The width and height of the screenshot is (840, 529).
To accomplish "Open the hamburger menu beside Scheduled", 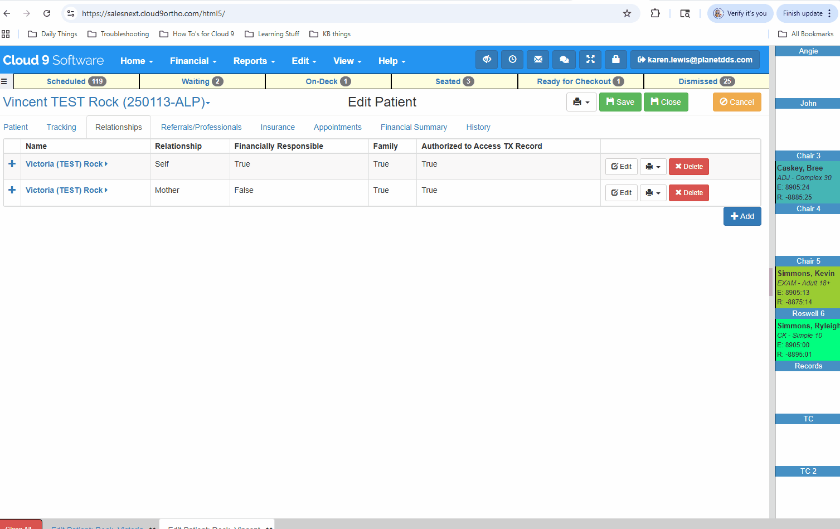I will point(4,81).
